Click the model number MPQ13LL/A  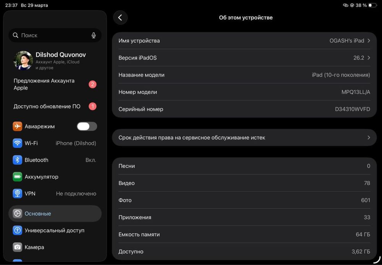pyautogui.click(x=356, y=92)
